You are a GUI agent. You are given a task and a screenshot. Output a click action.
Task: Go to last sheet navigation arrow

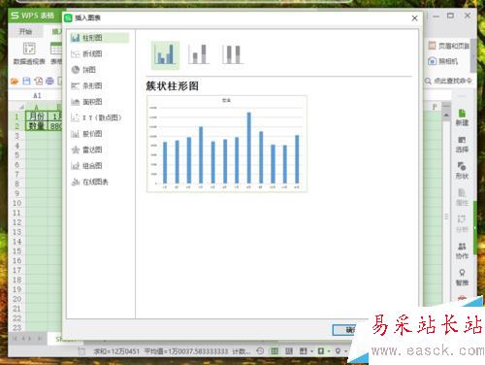pyautogui.click(x=40, y=339)
